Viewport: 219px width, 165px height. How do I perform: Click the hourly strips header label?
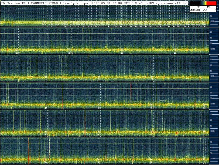pos(76,3)
